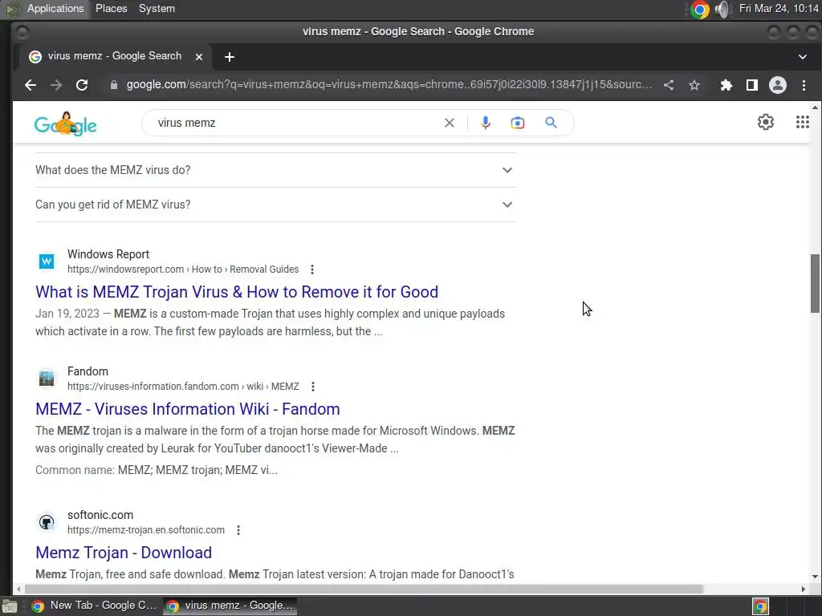The height and width of the screenshot is (616, 822).
Task: Click the 'Windows Report' site name
Action: coord(108,254)
